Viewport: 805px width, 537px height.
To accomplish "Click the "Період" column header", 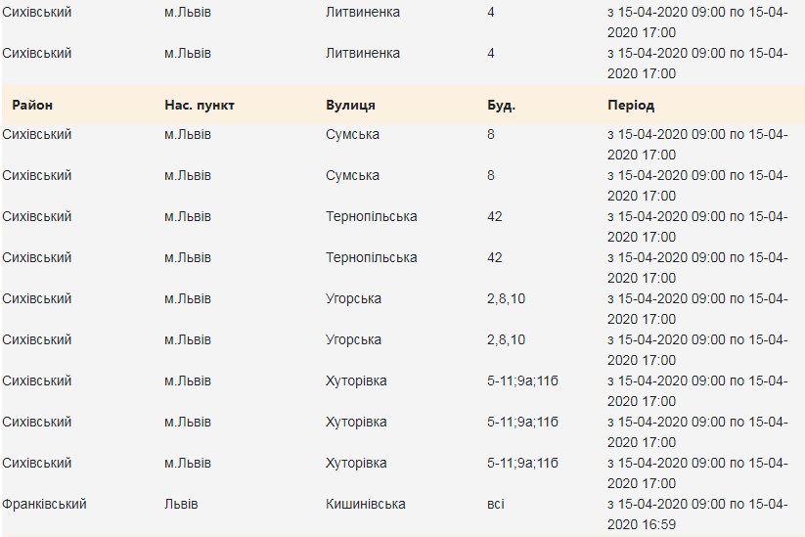I will click(631, 105).
